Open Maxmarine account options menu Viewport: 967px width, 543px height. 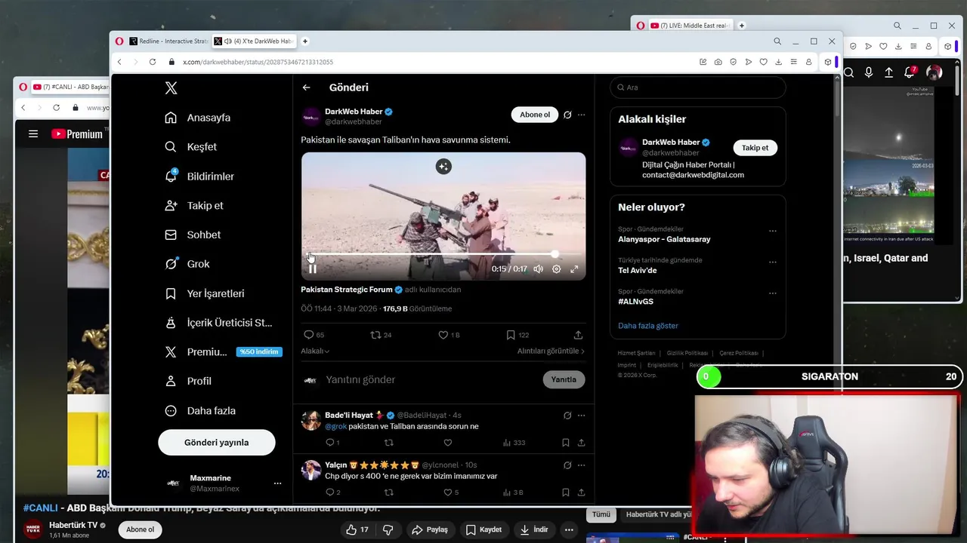[277, 483]
